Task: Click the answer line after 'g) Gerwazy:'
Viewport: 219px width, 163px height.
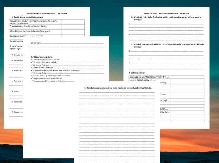Action: coord(73,43)
